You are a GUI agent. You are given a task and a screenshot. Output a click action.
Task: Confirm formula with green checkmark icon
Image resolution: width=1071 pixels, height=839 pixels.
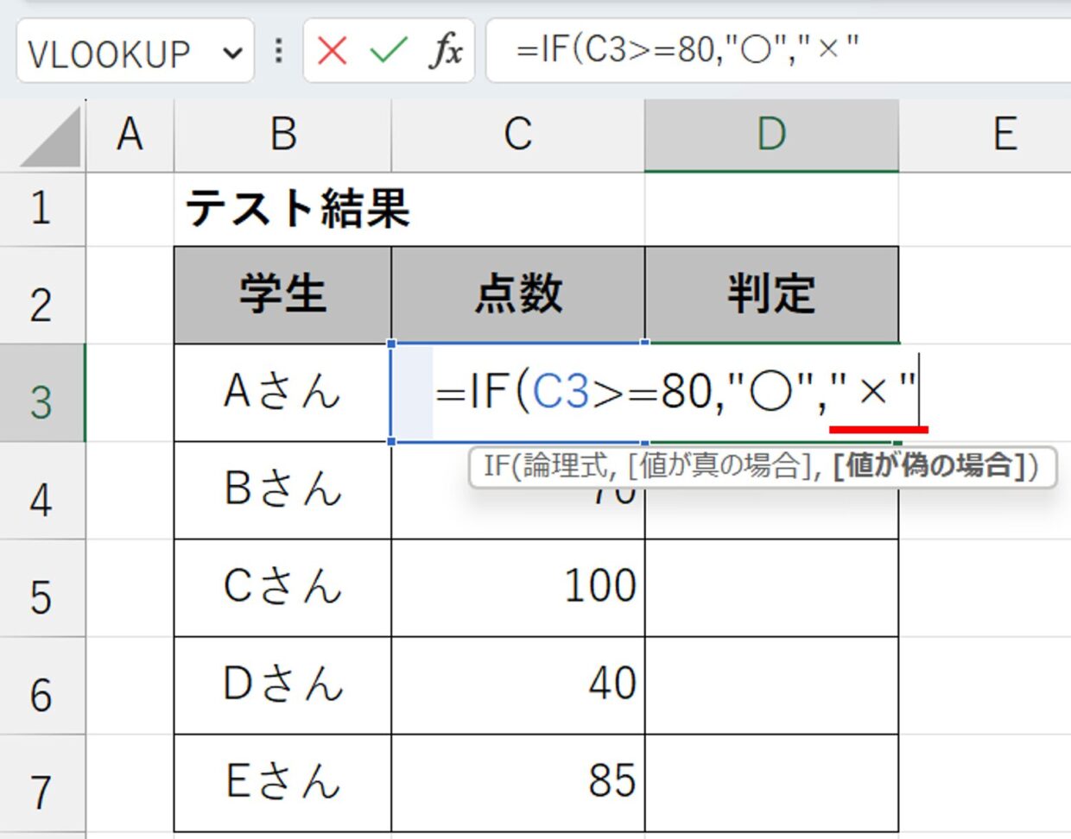tap(388, 51)
